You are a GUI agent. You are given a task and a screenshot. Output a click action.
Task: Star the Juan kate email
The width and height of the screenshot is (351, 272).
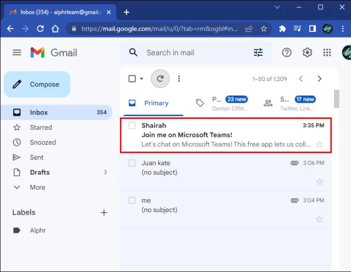tap(319, 182)
